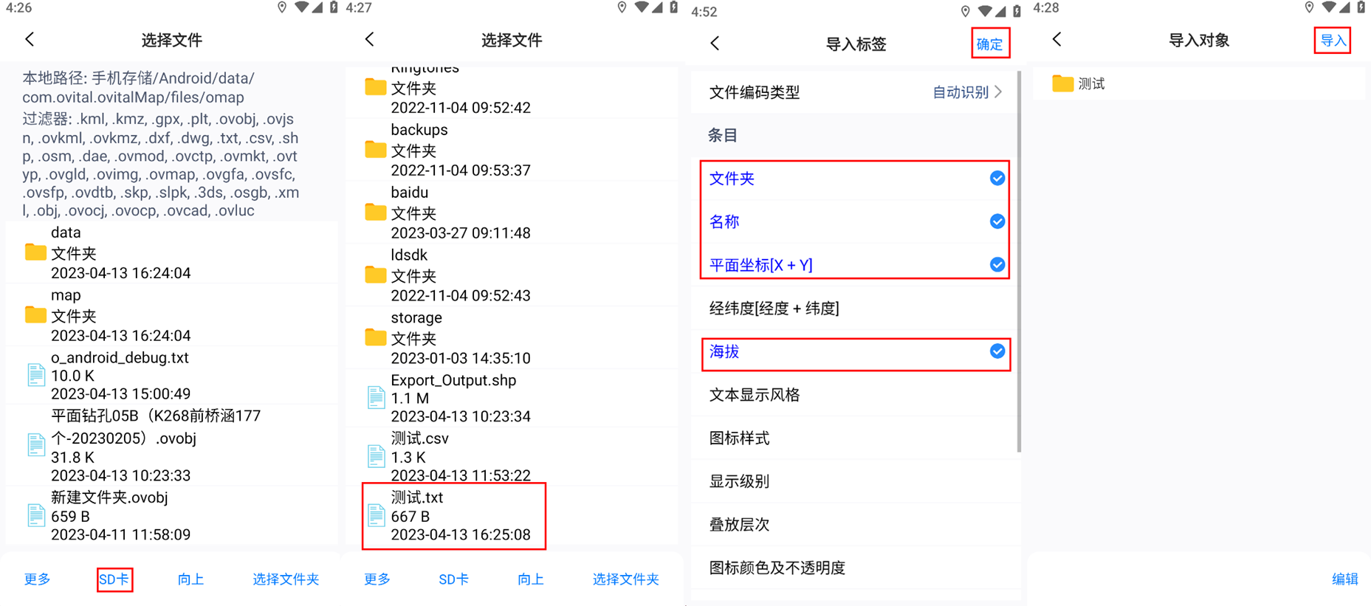Click the 导入标签 list scrollbar
Image resolution: width=1371 pixels, height=606 pixels.
[1019, 258]
